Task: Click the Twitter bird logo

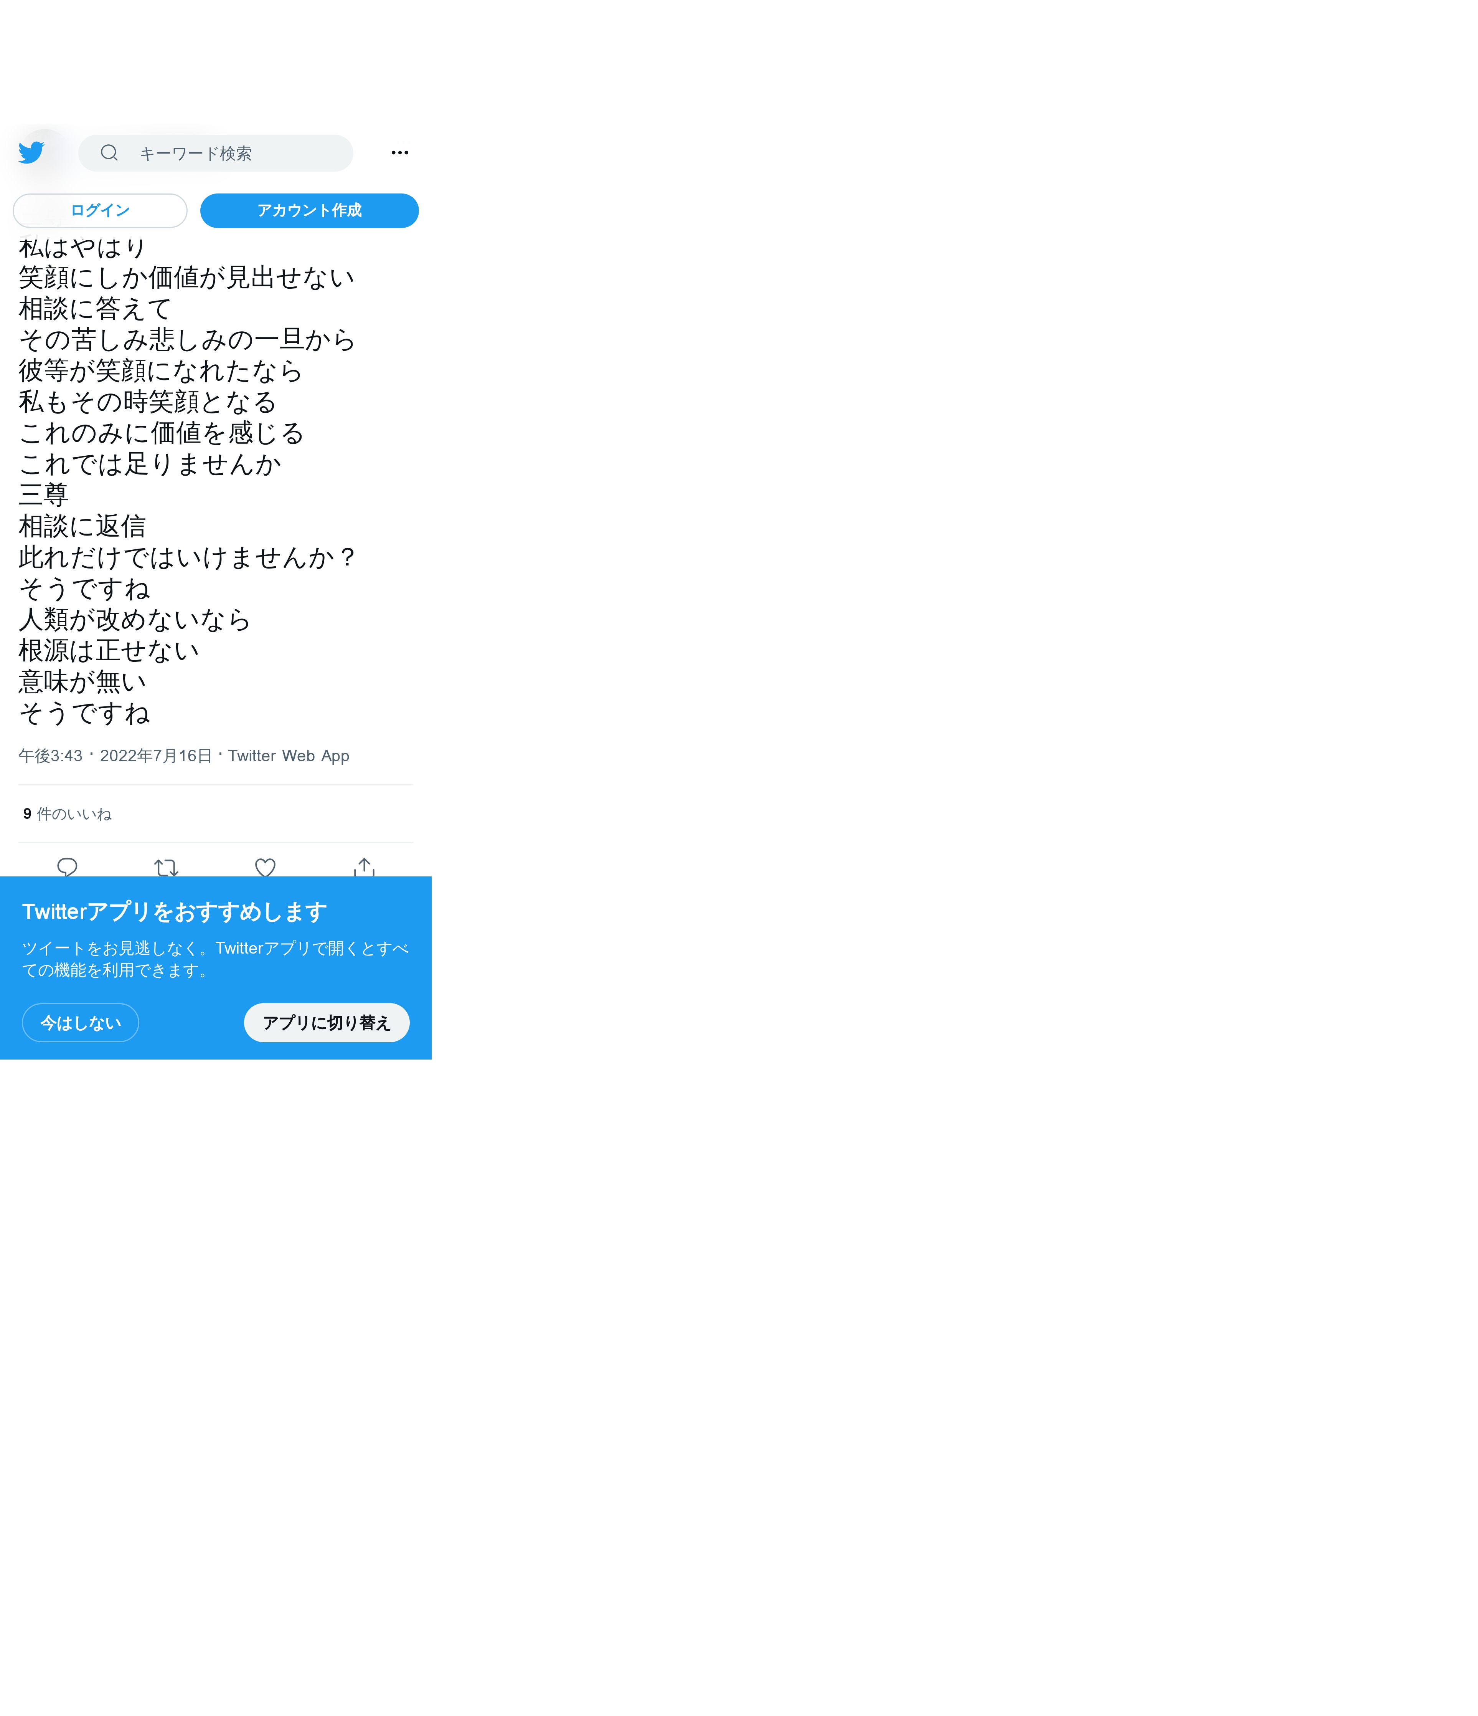Action: click(x=31, y=152)
